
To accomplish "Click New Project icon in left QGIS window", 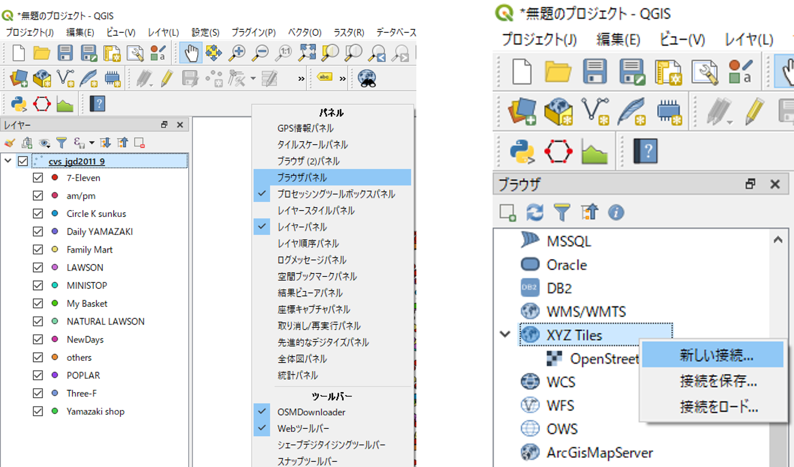I will pos(19,53).
